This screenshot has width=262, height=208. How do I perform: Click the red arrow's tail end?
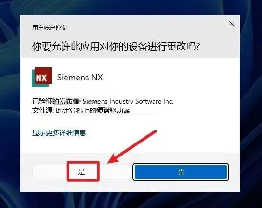[154, 132]
